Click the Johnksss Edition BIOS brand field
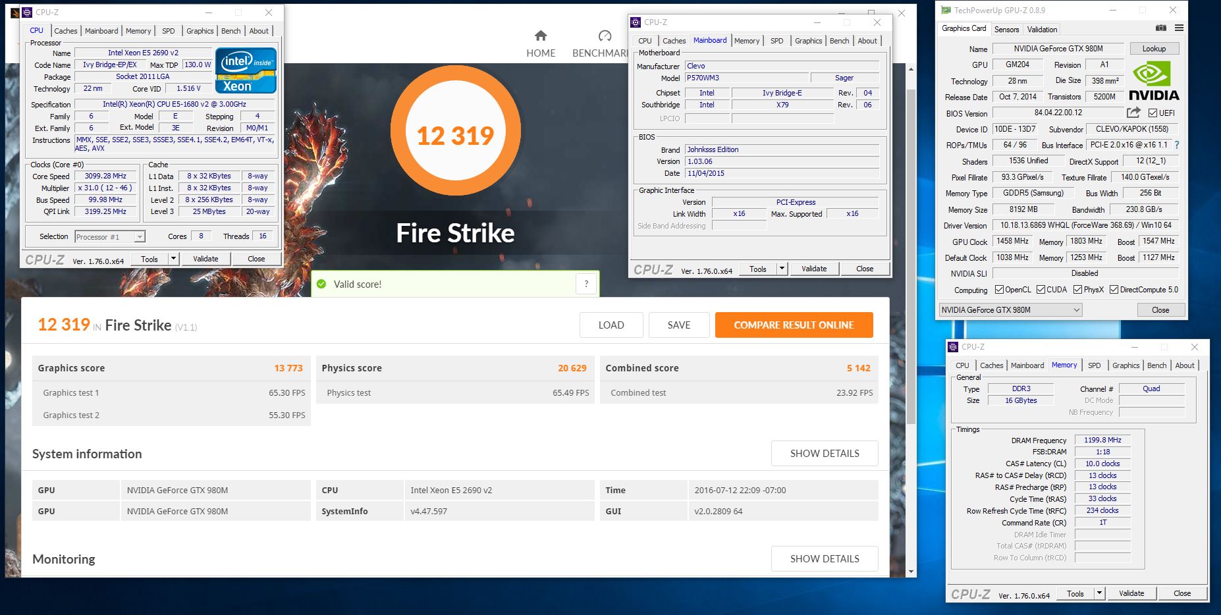Image resolution: width=1221 pixels, height=615 pixels. click(782, 149)
